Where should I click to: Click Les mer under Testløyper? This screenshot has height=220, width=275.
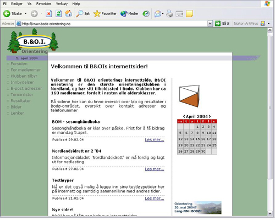coord(155,198)
